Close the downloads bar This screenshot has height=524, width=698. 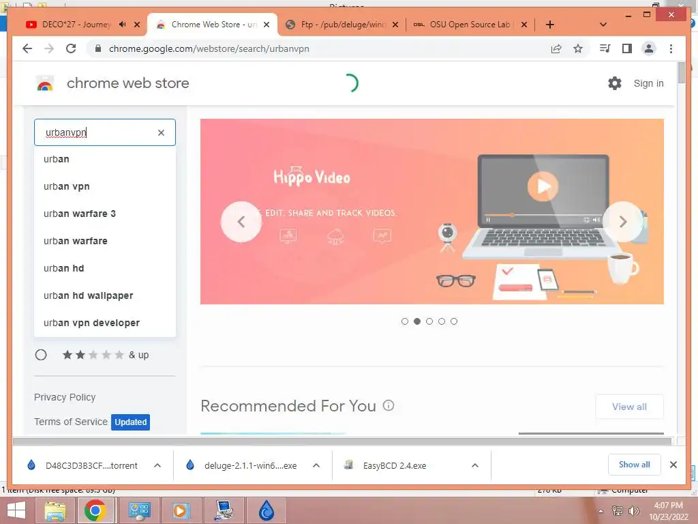[x=673, y=465]
